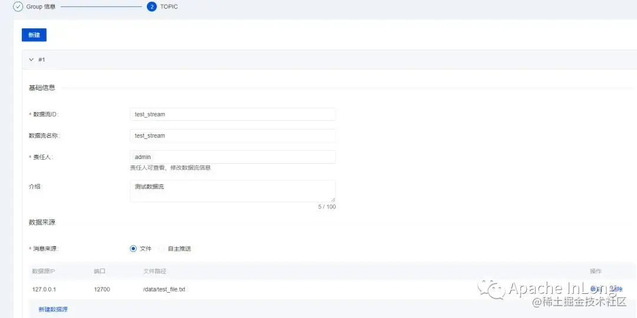637x318 pixels.
Task: Click the Group 信息 step checkmark icon
Action: [x=18, y=7]
